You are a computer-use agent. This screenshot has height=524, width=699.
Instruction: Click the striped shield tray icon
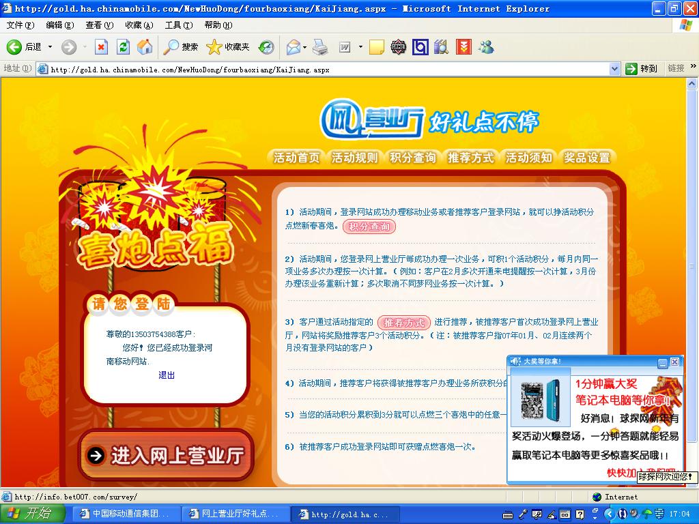659,514
